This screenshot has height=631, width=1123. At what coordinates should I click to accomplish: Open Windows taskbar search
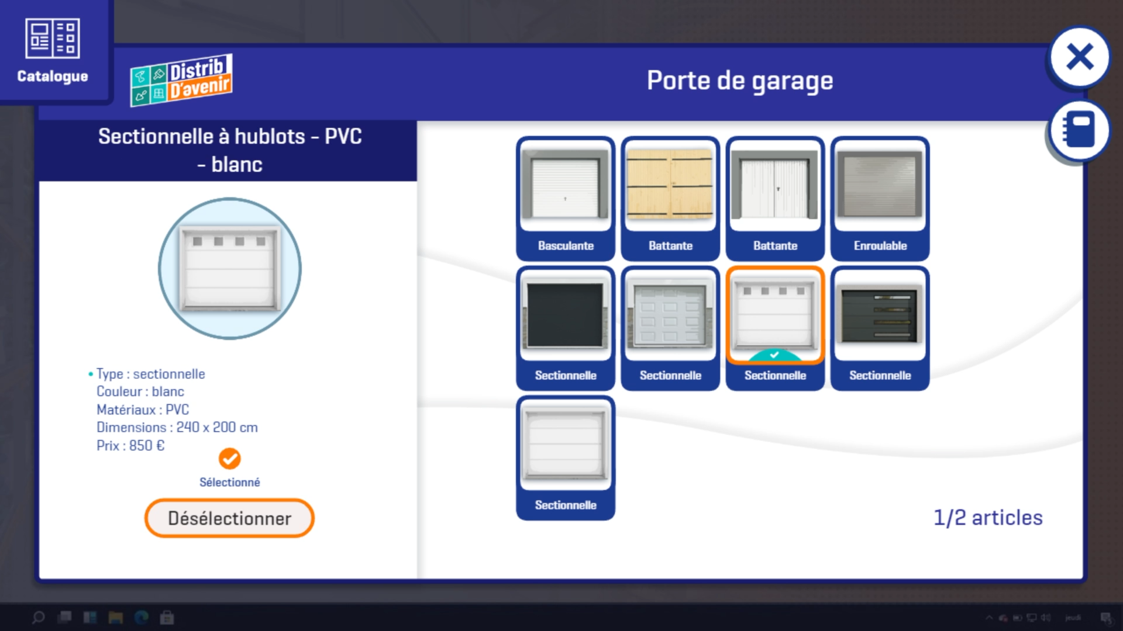coord(38,618)
